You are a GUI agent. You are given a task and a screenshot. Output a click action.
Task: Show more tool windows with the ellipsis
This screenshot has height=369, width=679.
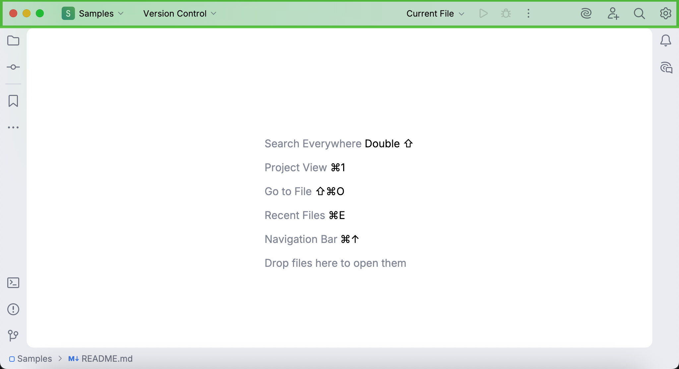(13, 127)
